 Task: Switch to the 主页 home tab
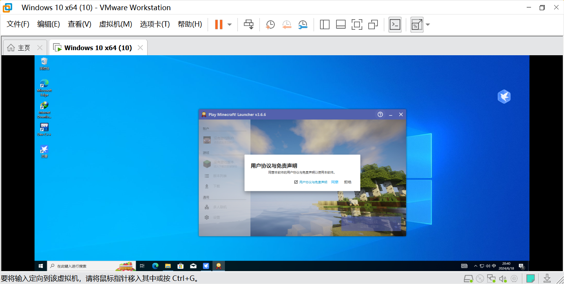pyautogui.click(x=24, y=48)
